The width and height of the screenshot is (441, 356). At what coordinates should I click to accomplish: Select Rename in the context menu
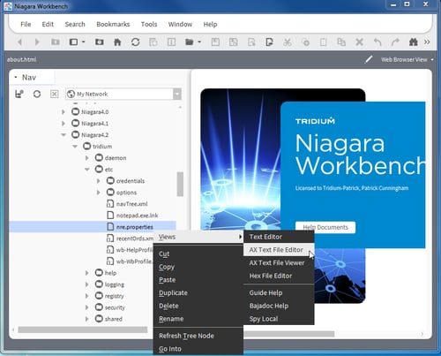171,319
